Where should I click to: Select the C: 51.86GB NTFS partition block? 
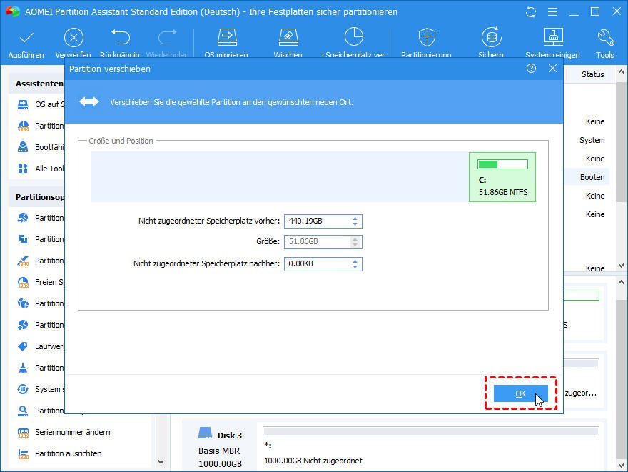[502, 177]
